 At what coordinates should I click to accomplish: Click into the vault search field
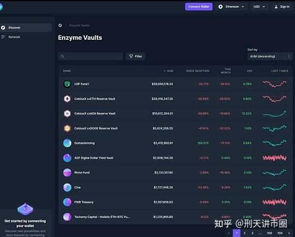click(x=90, y=56)
